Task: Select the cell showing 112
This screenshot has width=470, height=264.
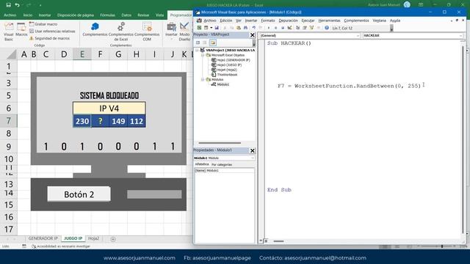Action: 137,121
